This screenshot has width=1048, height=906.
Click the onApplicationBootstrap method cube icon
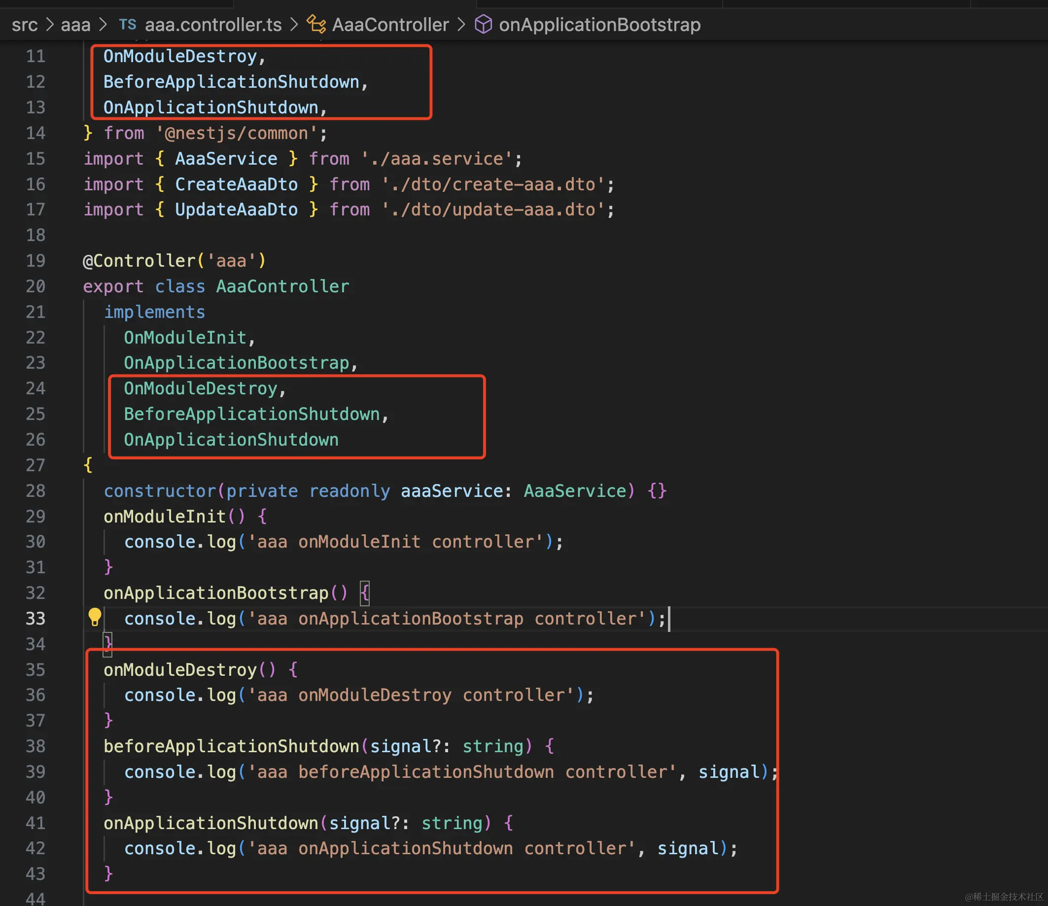(483, 24)
